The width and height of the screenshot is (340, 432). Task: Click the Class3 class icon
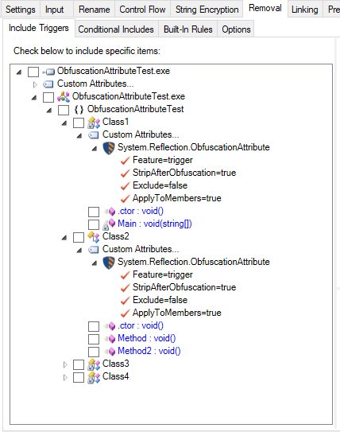click(94, 364)
